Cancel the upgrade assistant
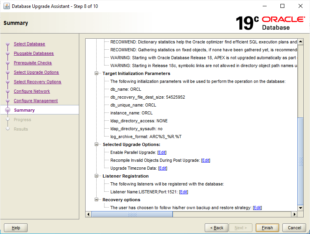Image resolution: width=310 pixels, height=234 pixels. point(294,228)
